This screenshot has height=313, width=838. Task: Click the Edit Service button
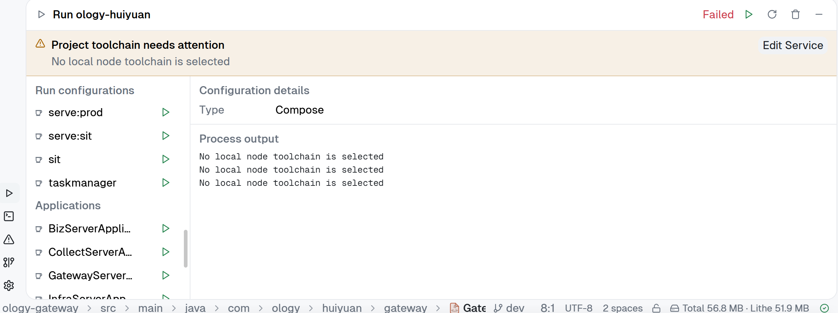[x=793, y=45]
